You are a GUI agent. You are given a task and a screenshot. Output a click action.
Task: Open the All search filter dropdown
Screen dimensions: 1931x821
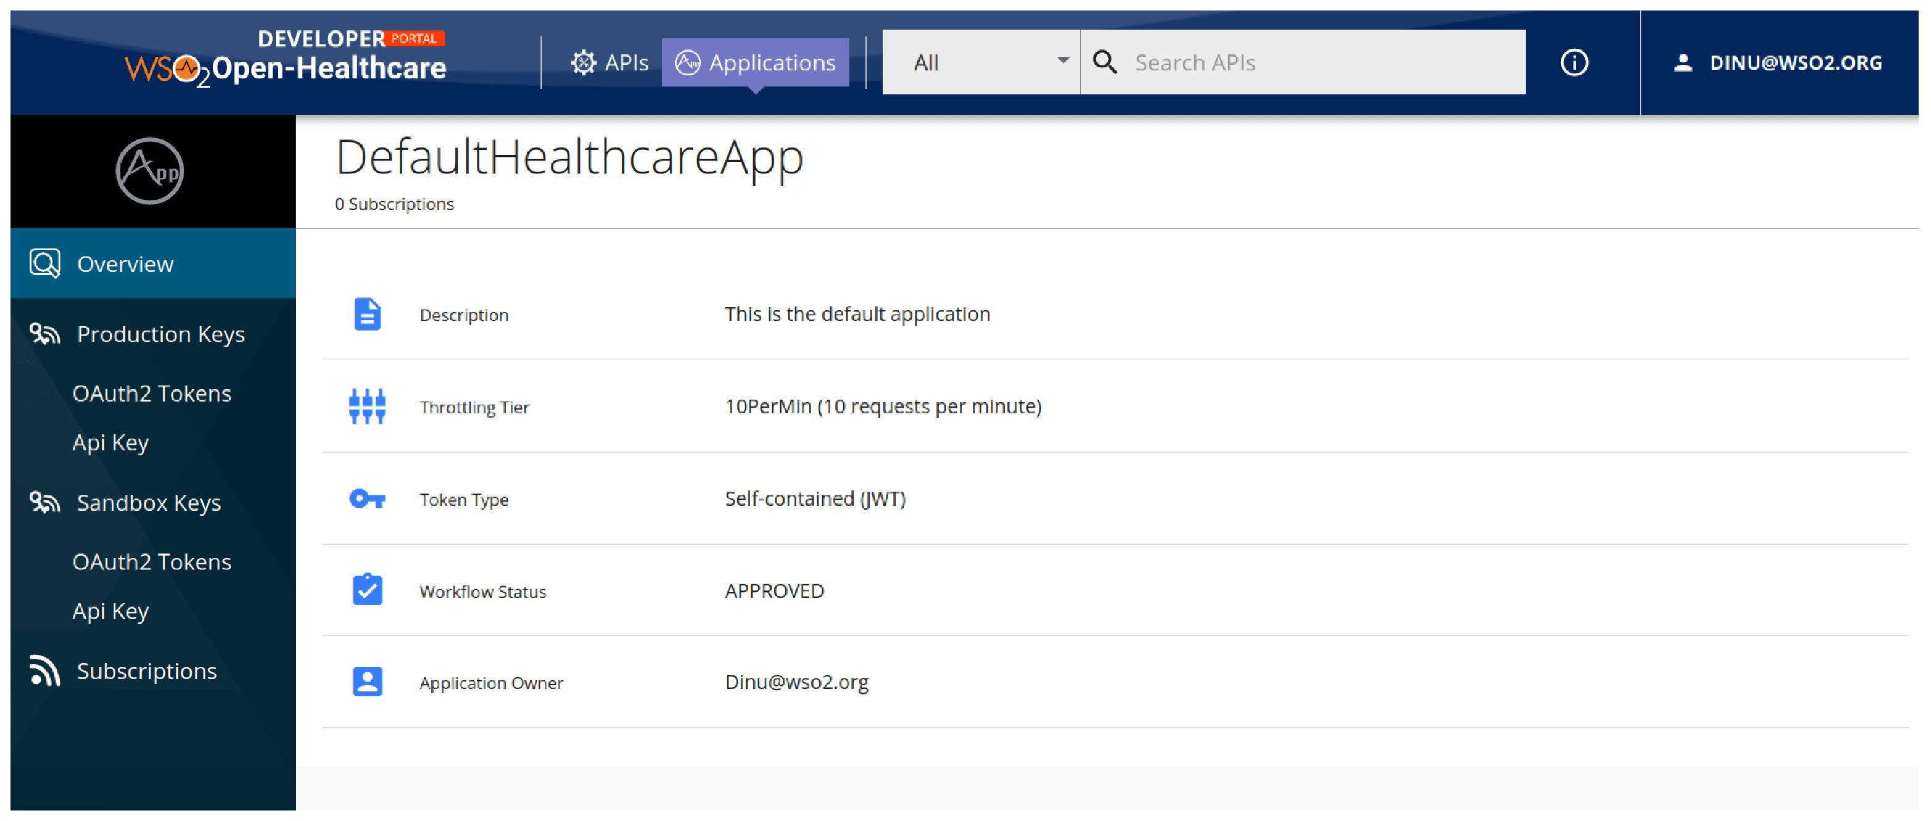980,62
